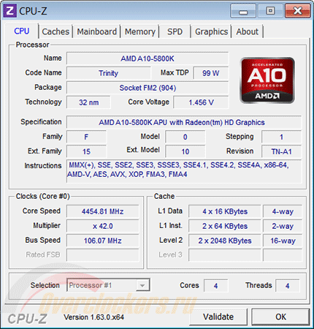Click the Specification field text
The height and width of the screenshot is (329, 314).
184,122
